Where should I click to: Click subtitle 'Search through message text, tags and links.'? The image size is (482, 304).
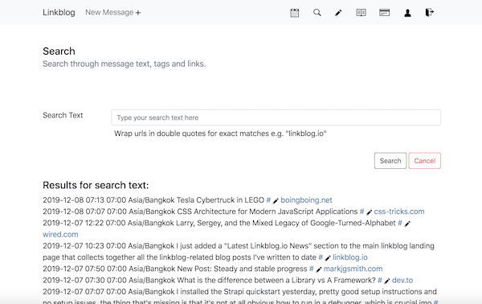pos(125,64)
